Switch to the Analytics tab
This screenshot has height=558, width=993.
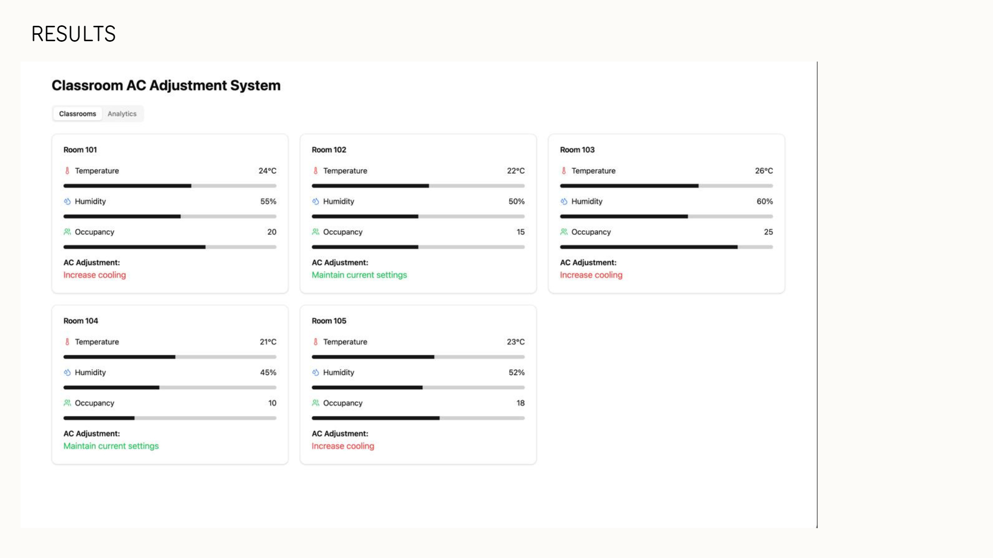tap(122, 114)
